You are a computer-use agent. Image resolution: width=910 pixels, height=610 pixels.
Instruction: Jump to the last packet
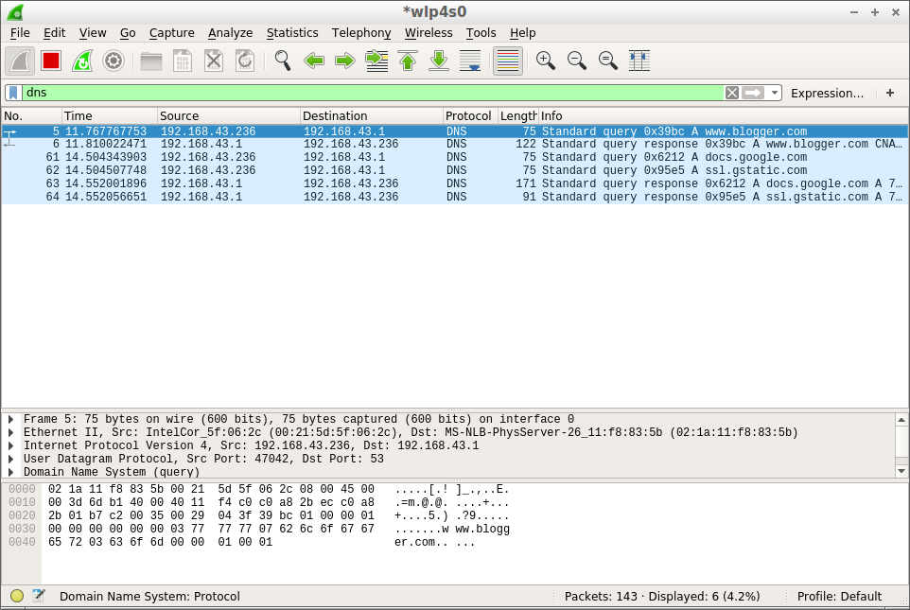[439, 61]
